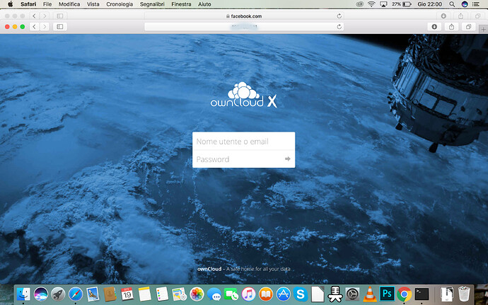488x305 pixels.
Task: Open Photos from the Dock
Action: [197, 294]
